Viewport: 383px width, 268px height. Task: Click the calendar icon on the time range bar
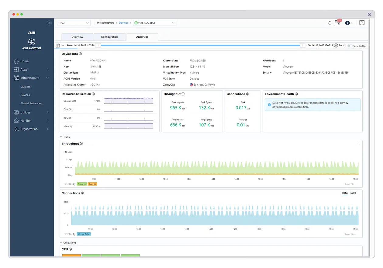(x=58, y=45)
